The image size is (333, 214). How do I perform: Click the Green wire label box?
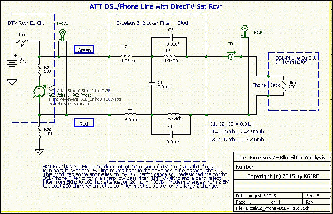click(84, 50)
